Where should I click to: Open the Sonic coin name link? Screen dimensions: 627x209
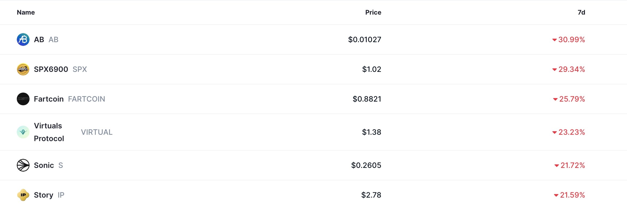[44, 165]
